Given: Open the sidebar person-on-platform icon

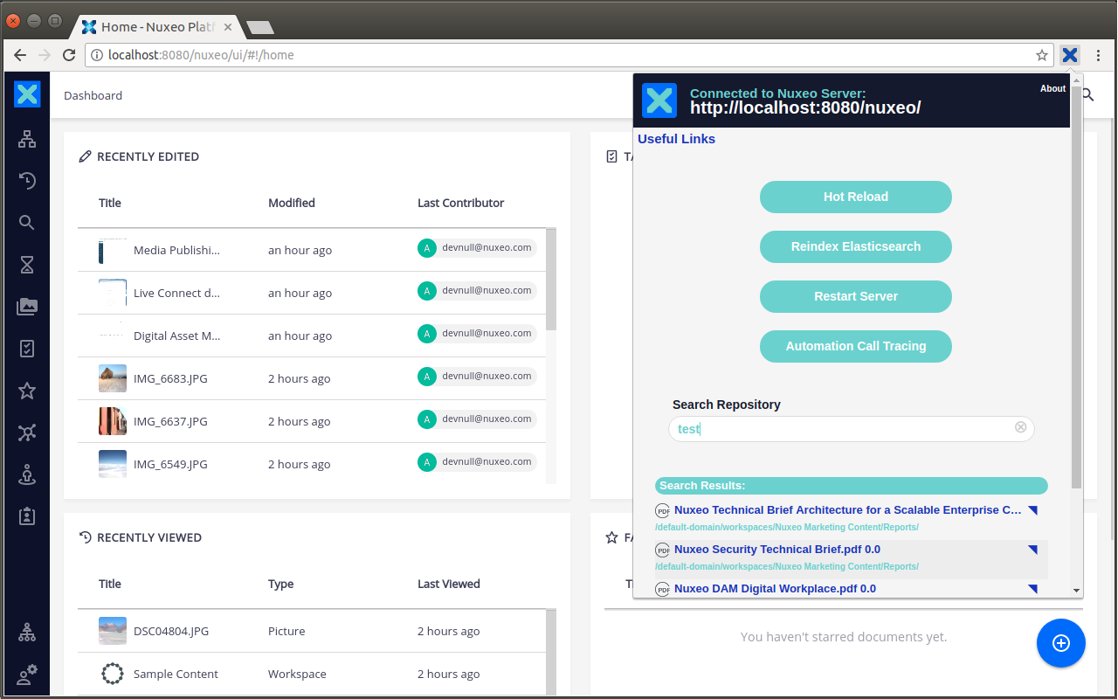Looking at the screenshot, I should click(x=27, y=474).
